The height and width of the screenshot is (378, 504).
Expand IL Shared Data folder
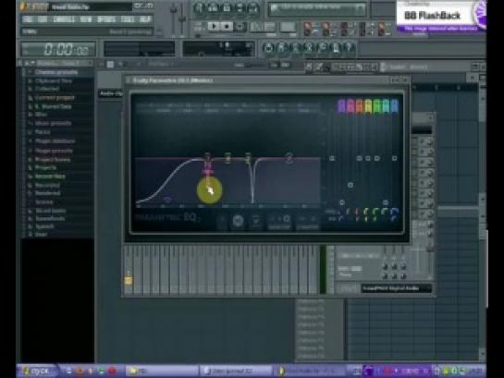tap(53, 106)
